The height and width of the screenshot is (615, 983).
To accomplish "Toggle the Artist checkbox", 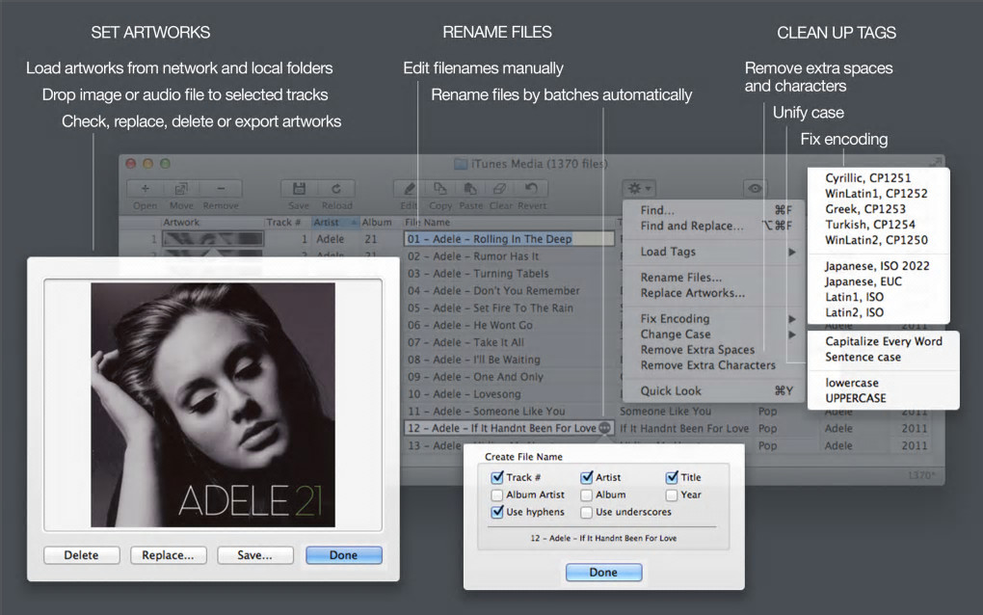I will (x=586, y=478).
